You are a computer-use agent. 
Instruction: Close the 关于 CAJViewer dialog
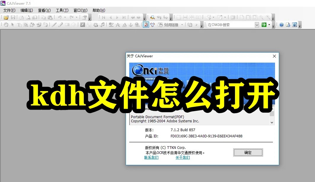coord(274,56)
